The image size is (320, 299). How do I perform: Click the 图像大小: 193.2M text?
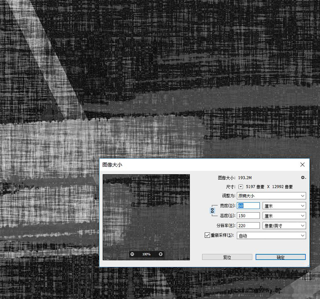click(235, 178)
